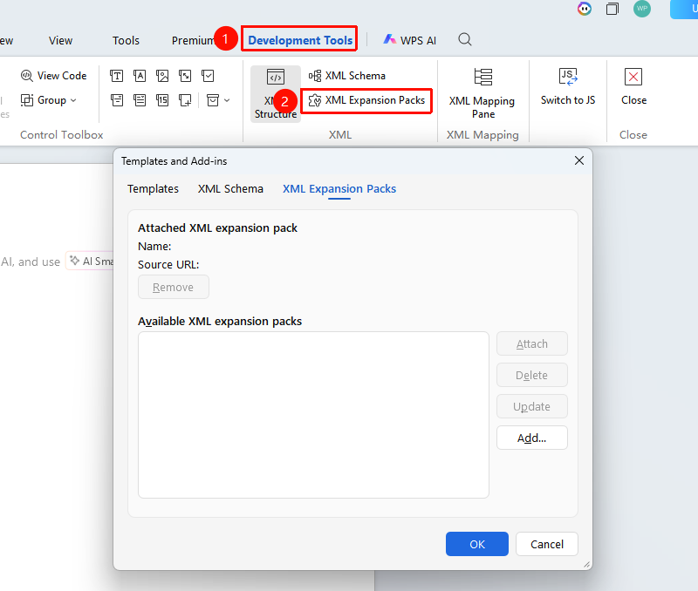Click Switch to JS
The image size is (698, 591).
pos(568,87)
